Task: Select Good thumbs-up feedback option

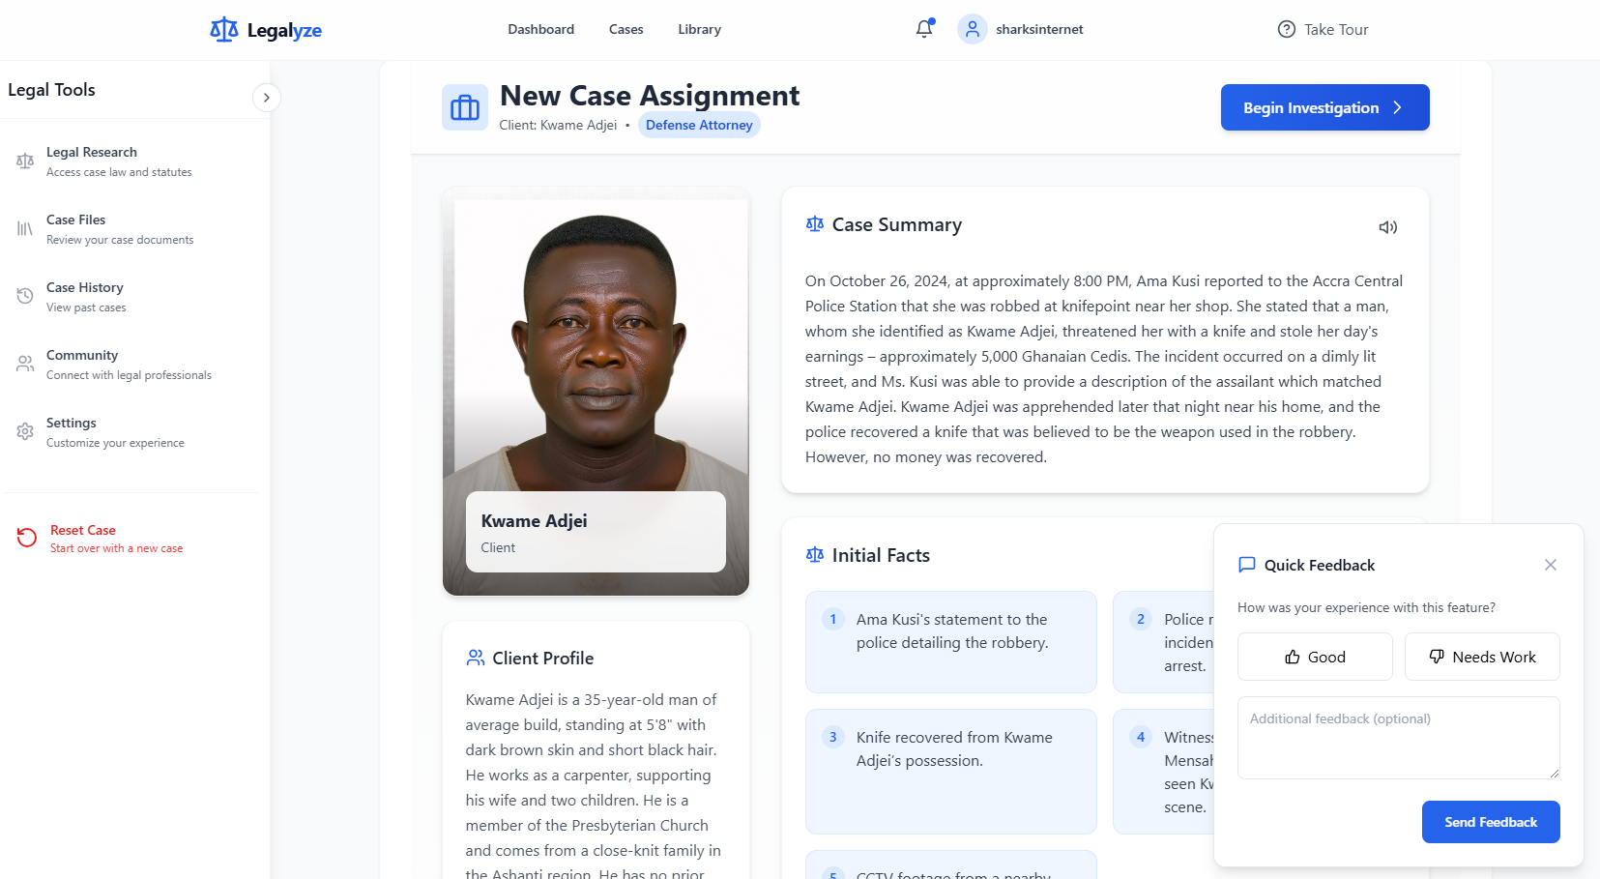Action: click(x=1315, y=657)
